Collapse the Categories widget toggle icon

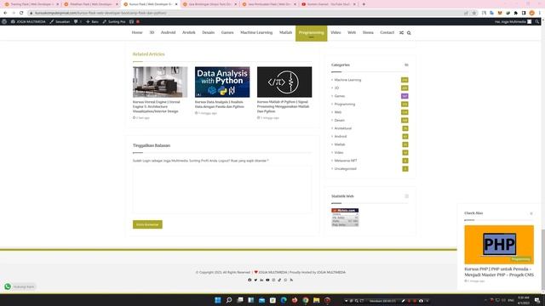click(406, 65)
